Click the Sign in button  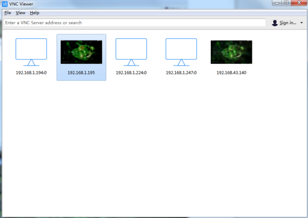pos(288,23)
